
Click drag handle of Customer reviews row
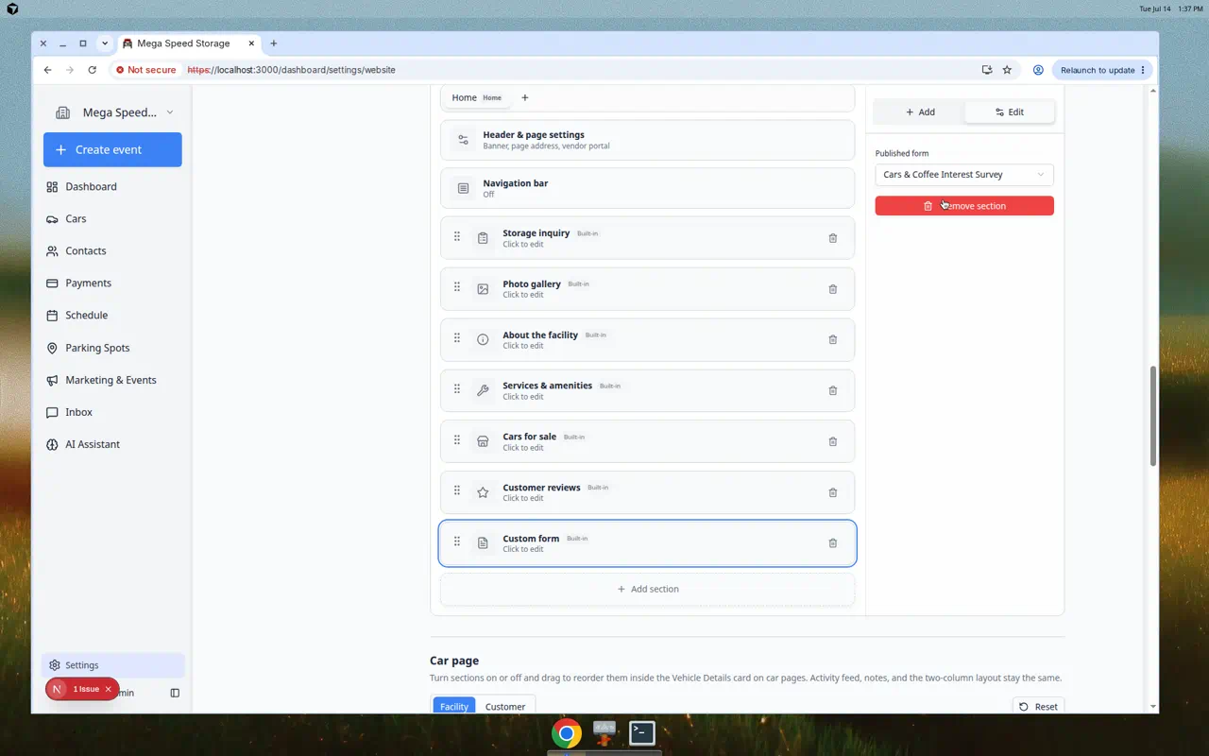[457, 490]
